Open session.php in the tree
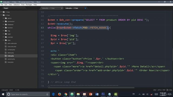 coord(11,59)
